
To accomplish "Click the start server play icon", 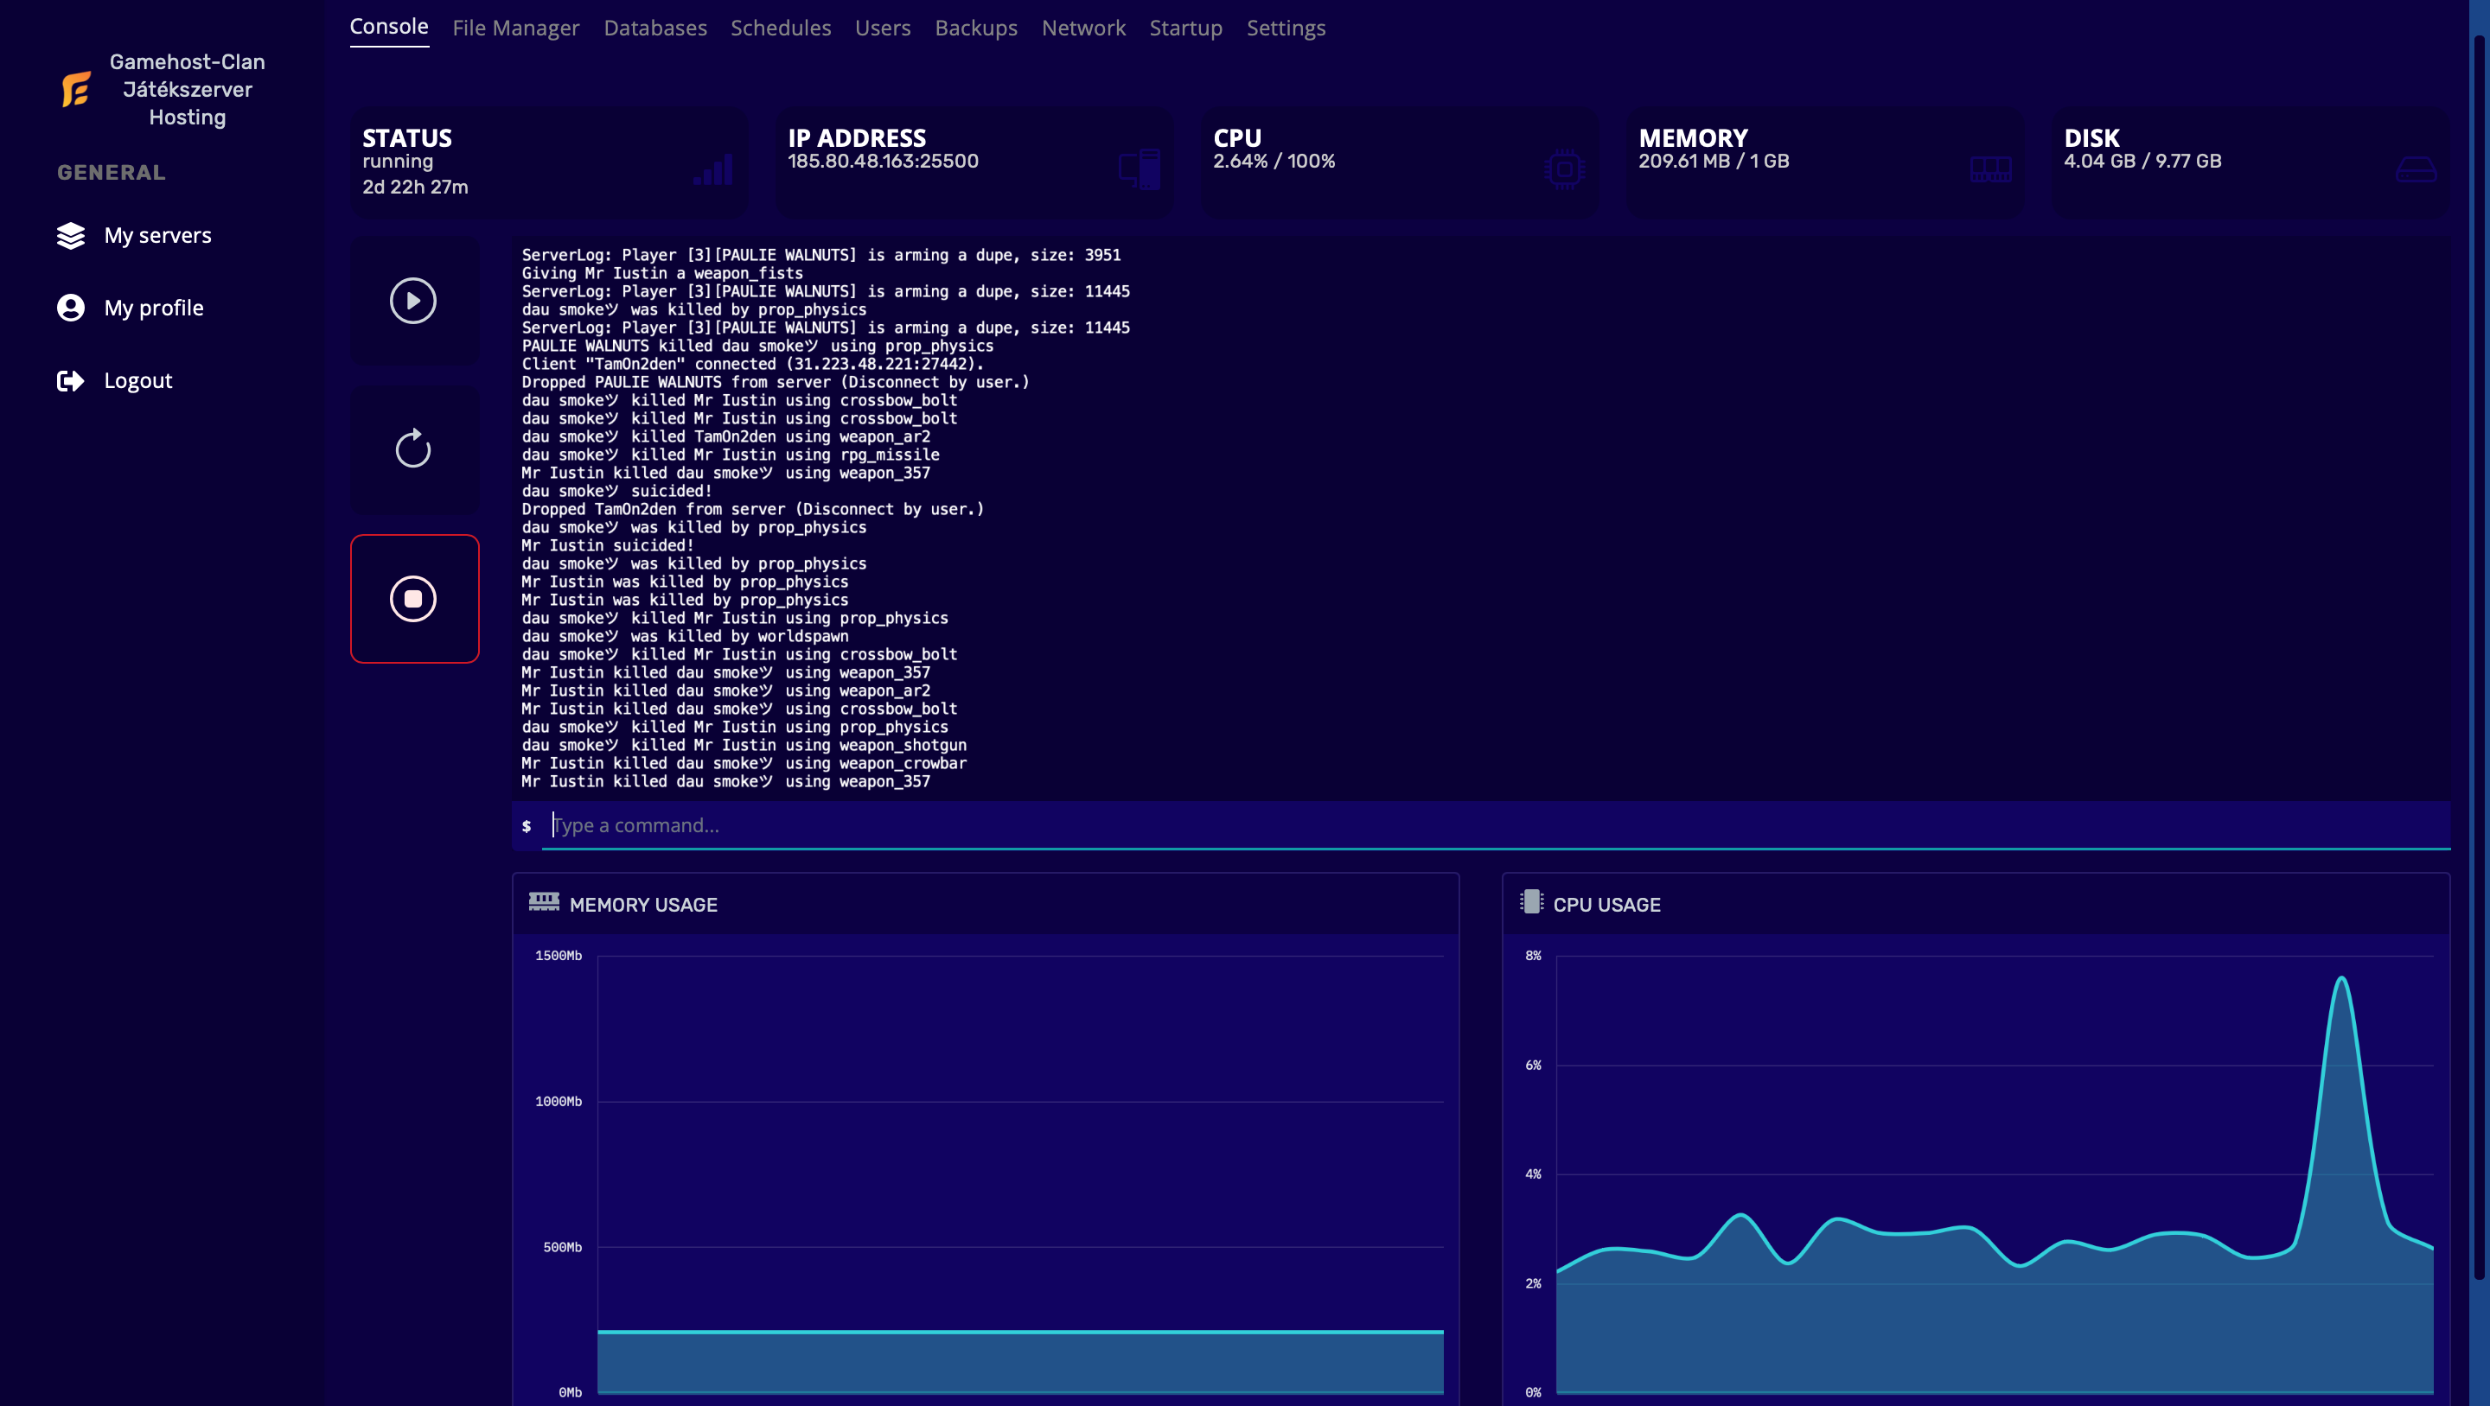I will 412,301.
